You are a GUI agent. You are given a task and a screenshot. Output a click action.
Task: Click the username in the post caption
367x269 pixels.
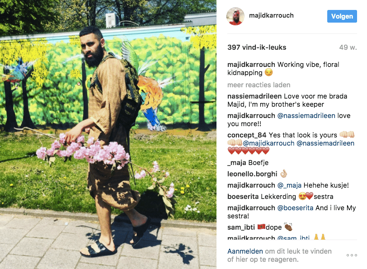point(251,65)
